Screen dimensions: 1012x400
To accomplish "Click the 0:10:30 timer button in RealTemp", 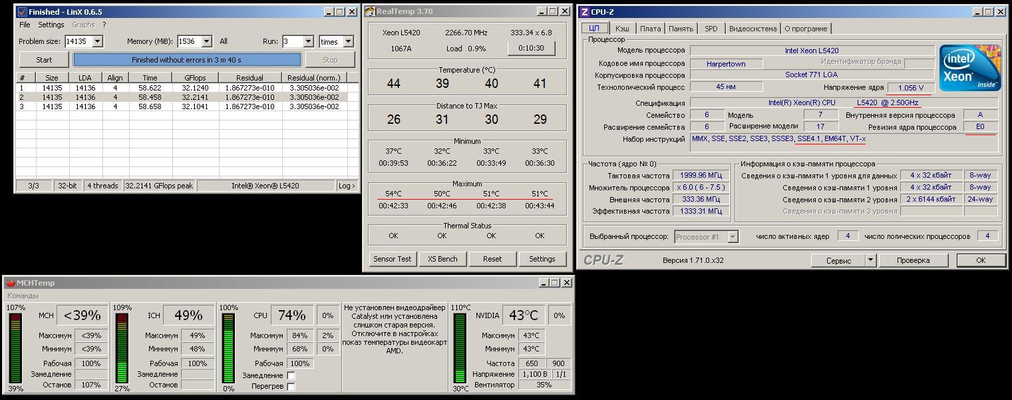I will pos(531,48).
